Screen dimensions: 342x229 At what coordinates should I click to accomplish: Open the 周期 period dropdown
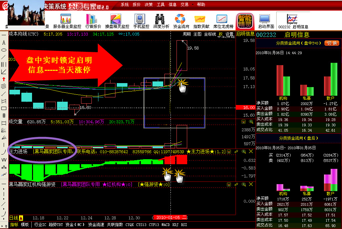(x=187, y=34)
